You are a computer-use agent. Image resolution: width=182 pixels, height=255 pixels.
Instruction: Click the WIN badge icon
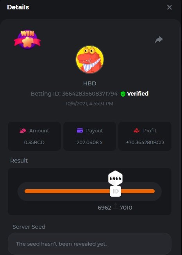(x=27, y=39)
